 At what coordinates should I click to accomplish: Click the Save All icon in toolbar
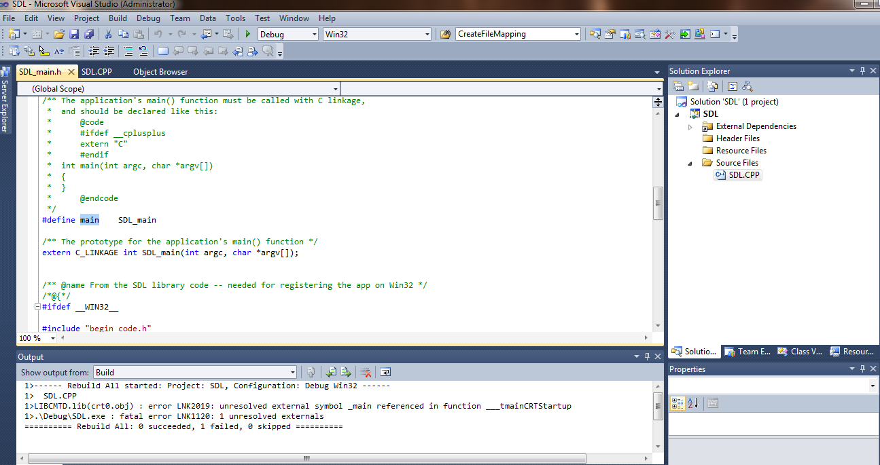pos(89,34)
